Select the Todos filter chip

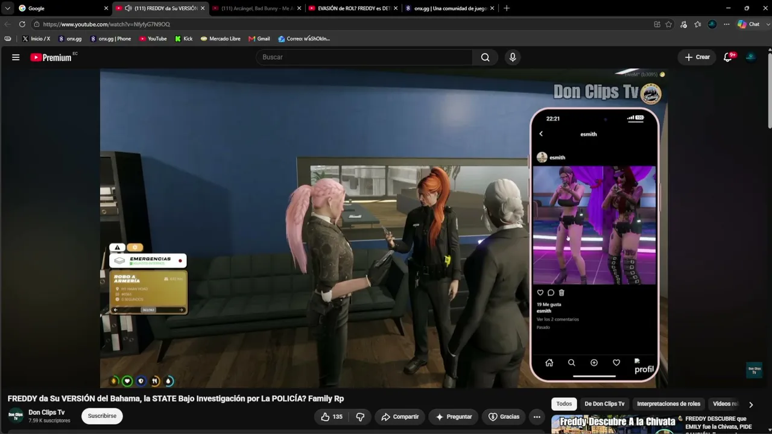564,404
